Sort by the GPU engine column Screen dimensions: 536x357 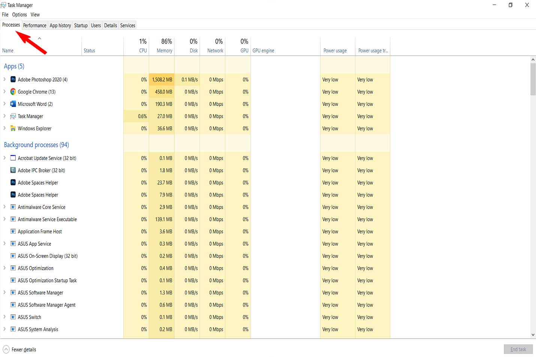tap(285, 46)
